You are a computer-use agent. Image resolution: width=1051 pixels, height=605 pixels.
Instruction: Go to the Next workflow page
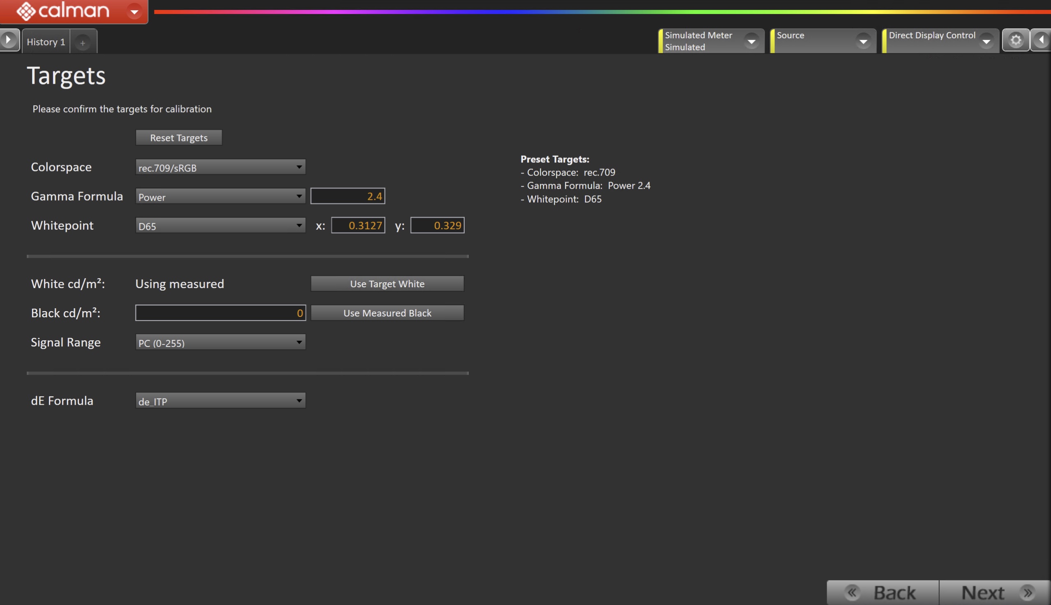click(x=994, y=592)
